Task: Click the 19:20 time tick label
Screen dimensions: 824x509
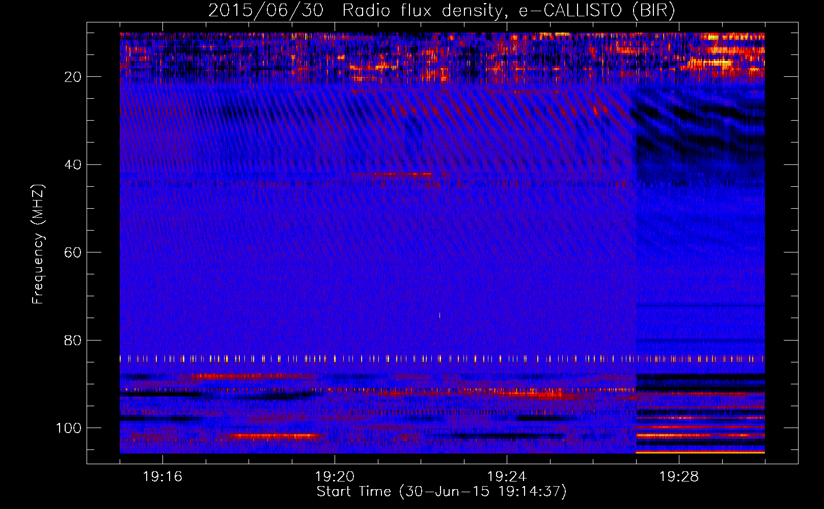Action: (335, 477)
